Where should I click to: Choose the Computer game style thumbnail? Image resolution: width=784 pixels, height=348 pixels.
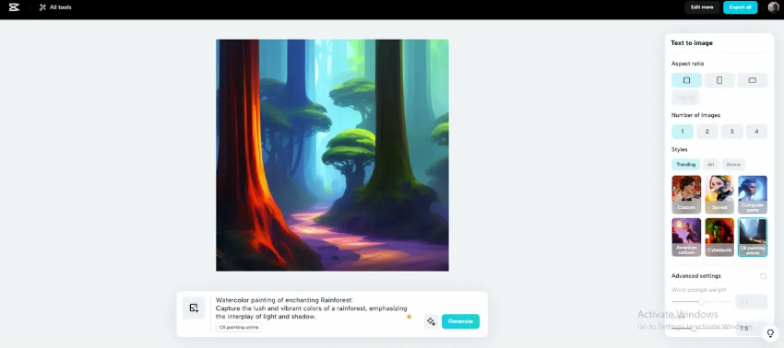point(752,194)
